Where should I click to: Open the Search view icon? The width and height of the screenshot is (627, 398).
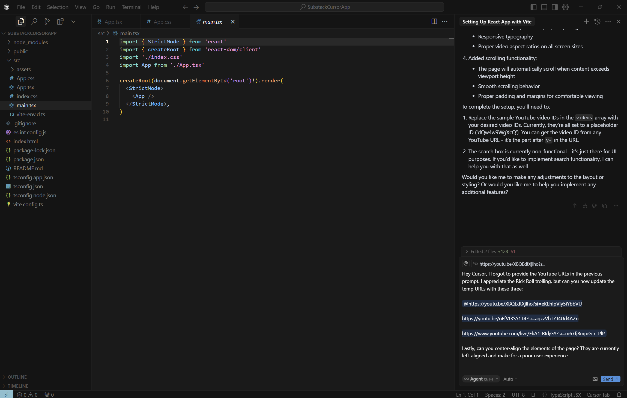tap(34, 21)
